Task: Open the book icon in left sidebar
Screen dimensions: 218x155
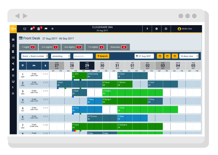Action: [x=13, y=69]
